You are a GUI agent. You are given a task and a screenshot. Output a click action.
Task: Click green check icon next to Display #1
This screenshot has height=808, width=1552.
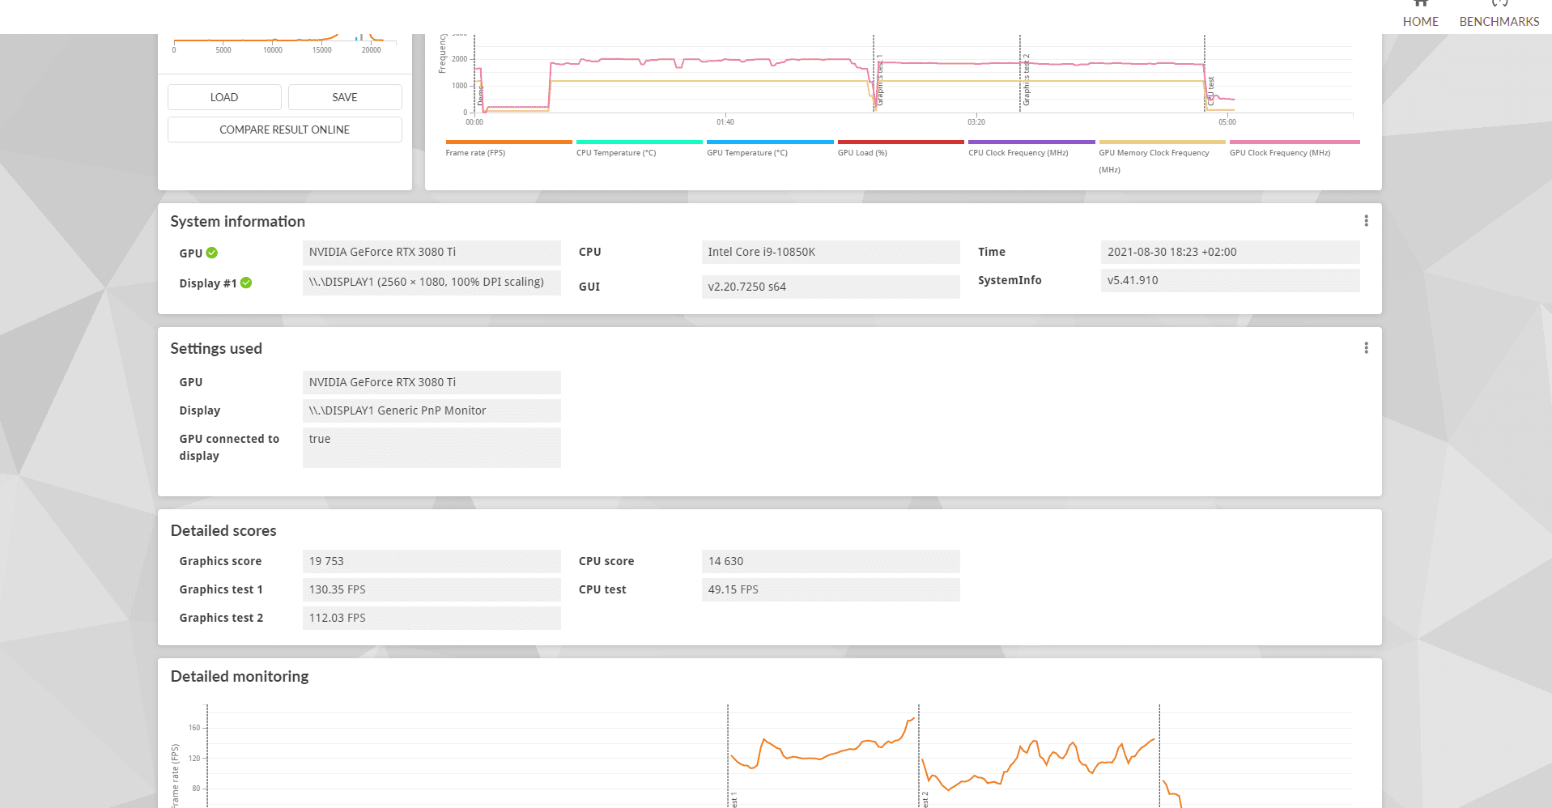click(x=246, y=283)
